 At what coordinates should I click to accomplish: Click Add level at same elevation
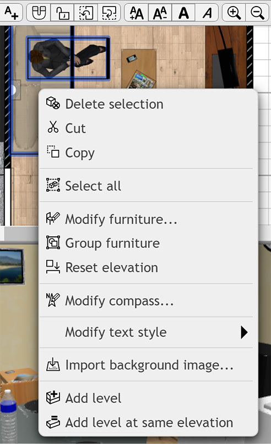click(148, 423)
